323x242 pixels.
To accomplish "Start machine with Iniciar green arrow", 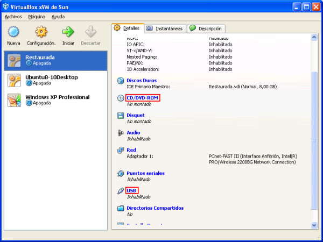I will (68, 32).
